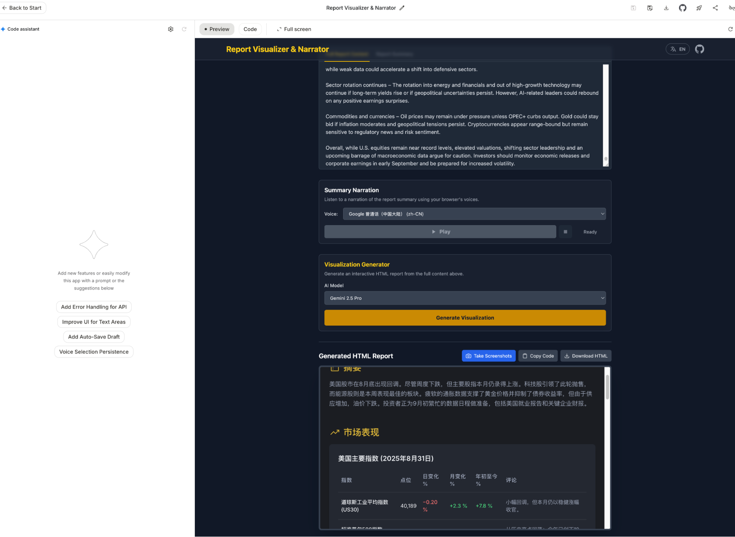Open the narration Voice dropdown
735x537 pixels.
474,214
